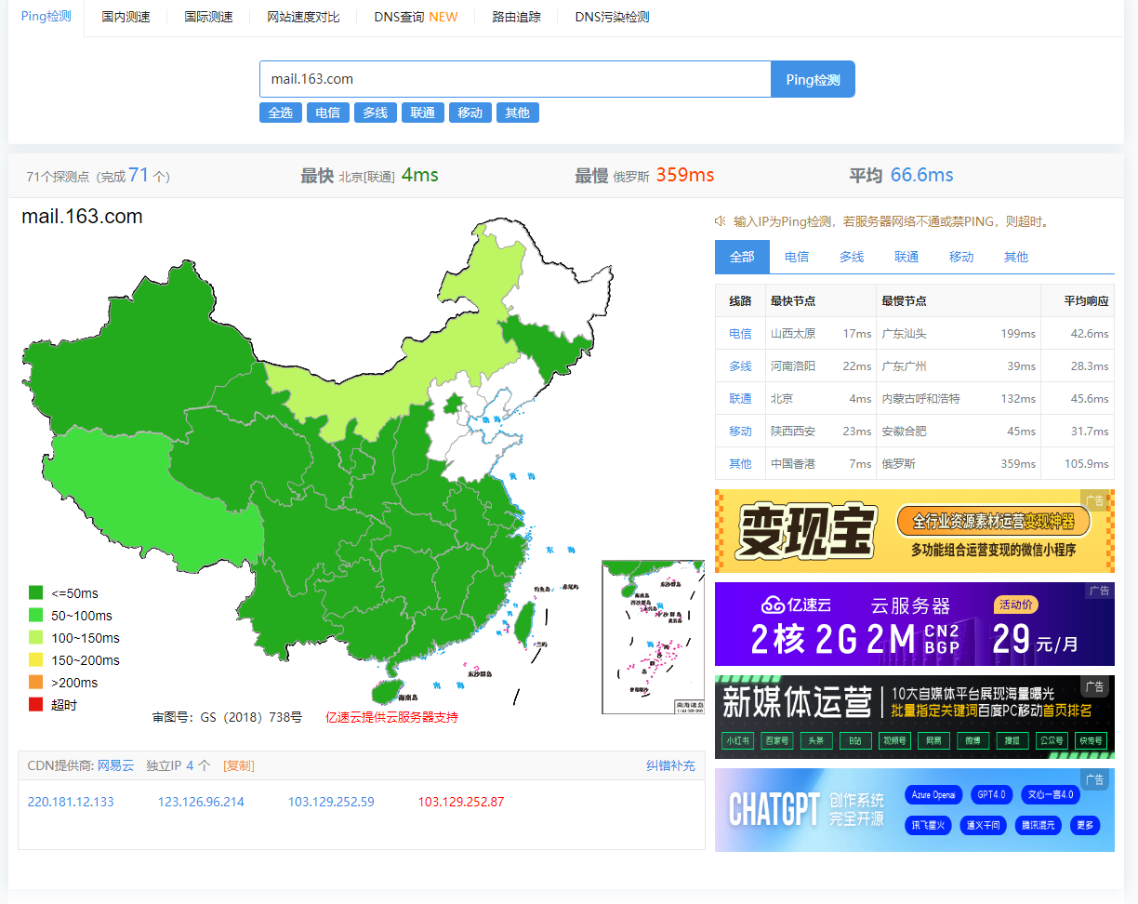The height and width of the screenshot is (904, 1138).
Task: Toggle the 多线 filter under the search box
Action: pyautogui.click(x=375, y=113)
